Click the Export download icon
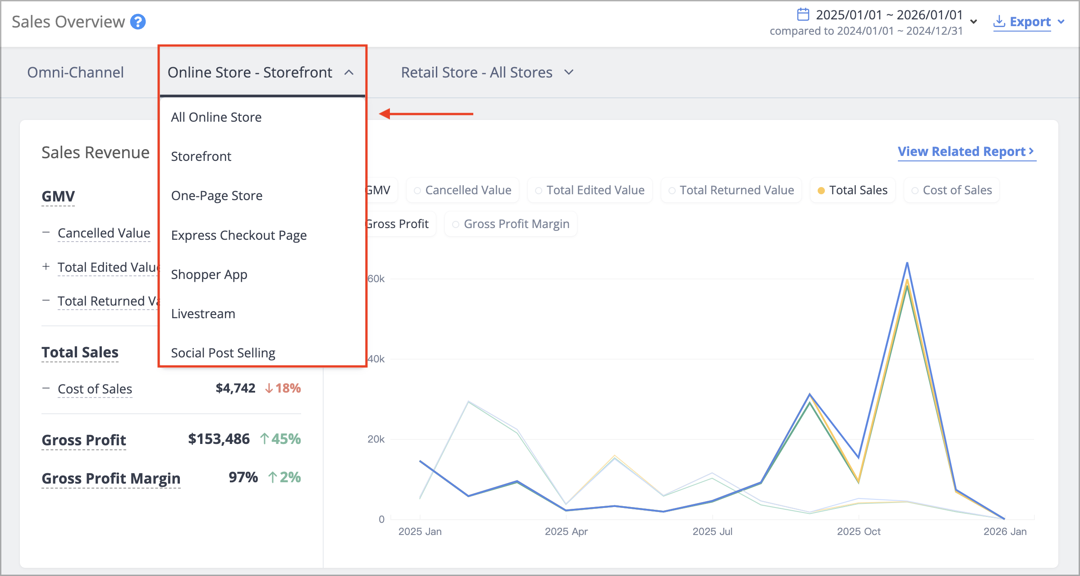Image resolution: width=1080 pixels, height=576 pixels. tap(999, 21)
